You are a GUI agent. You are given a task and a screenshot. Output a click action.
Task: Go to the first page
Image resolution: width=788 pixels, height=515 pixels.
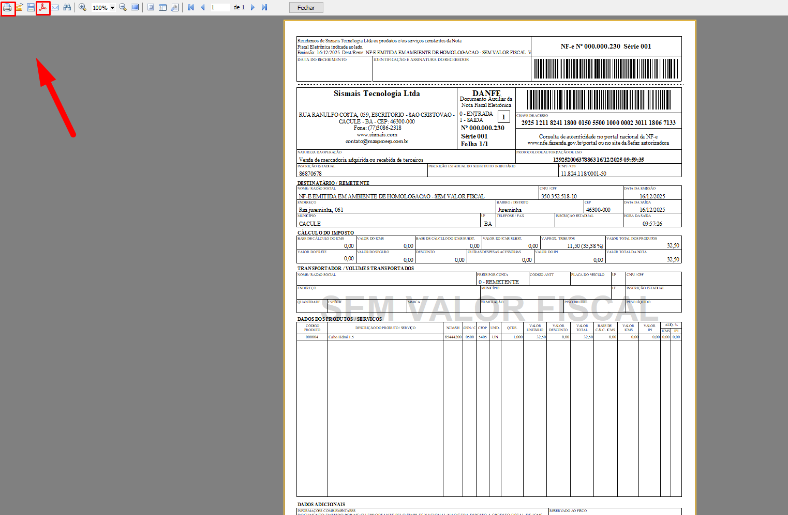[191, 8]
